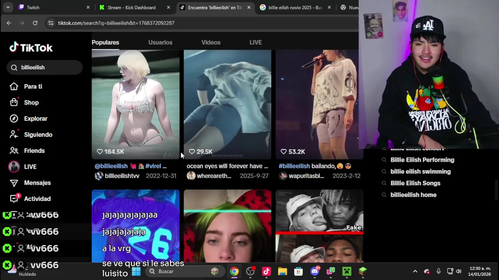Open billieeilishtvv profile
499x280 pixels.
122,176
